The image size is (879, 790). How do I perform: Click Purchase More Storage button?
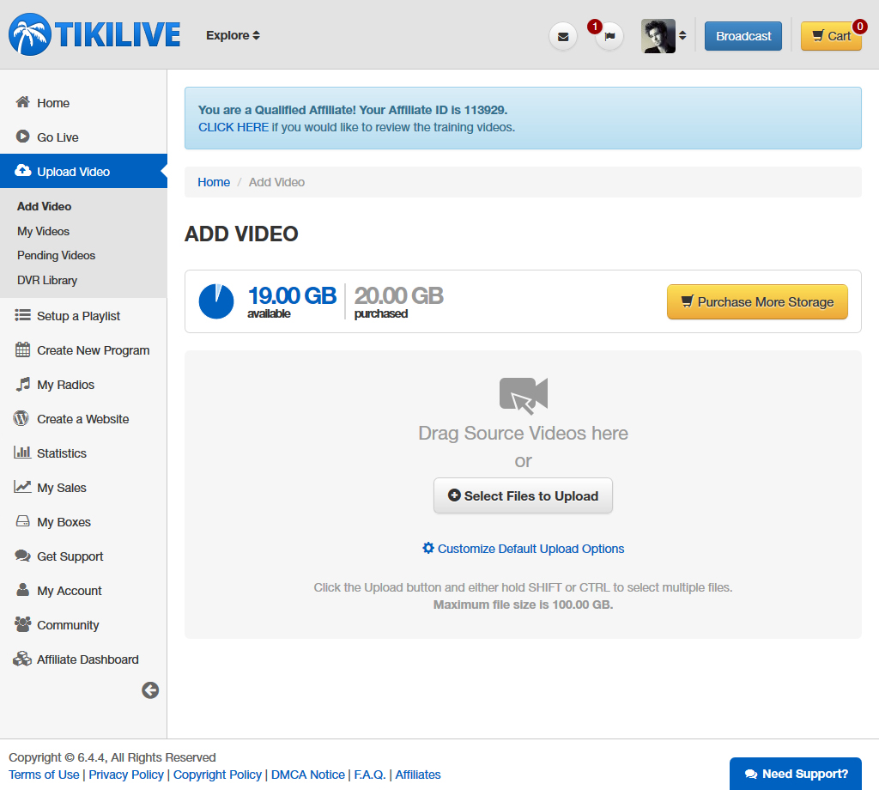[x=756, y=302]
